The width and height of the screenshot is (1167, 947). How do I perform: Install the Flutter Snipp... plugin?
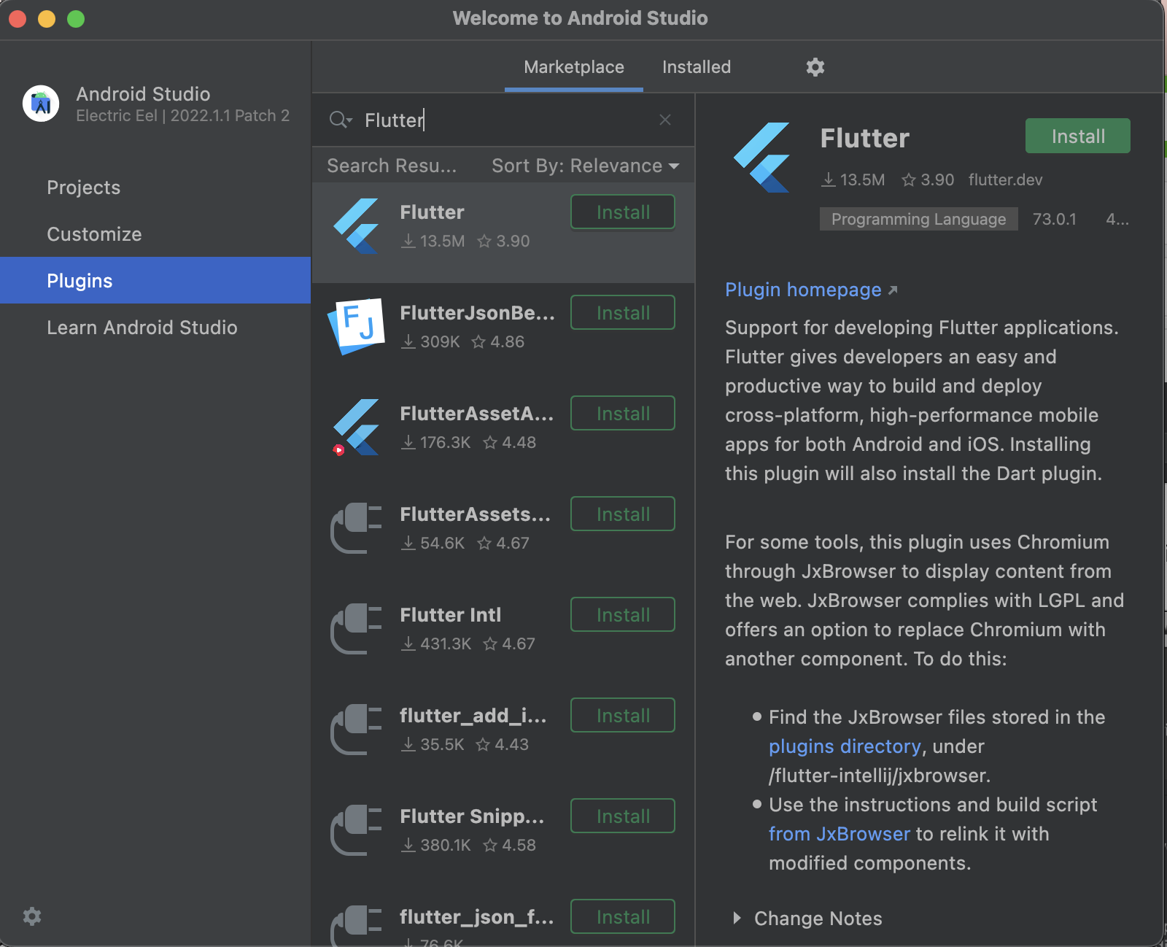coord(623,816)
